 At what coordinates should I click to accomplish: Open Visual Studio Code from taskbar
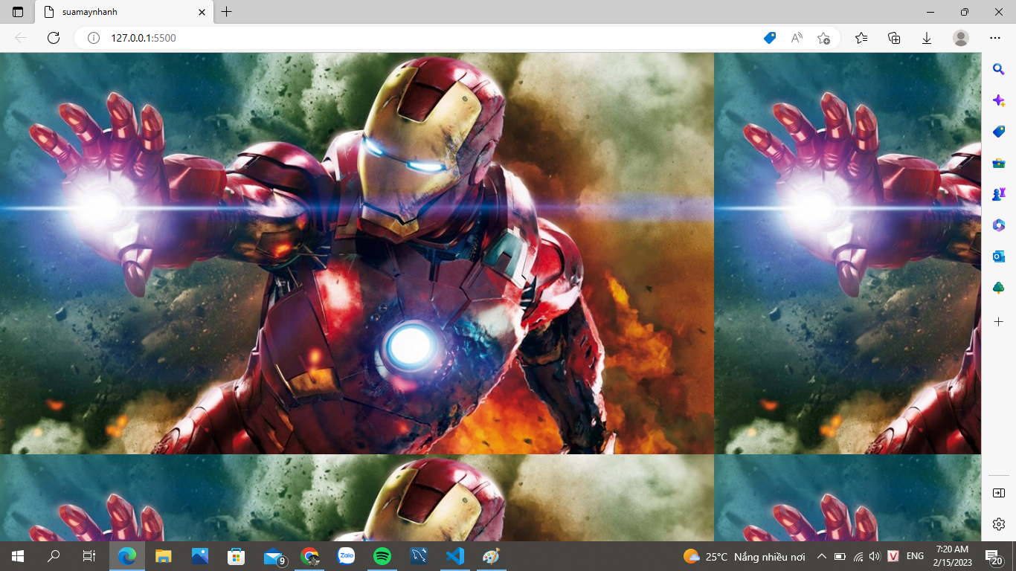[x=455, y=556]
